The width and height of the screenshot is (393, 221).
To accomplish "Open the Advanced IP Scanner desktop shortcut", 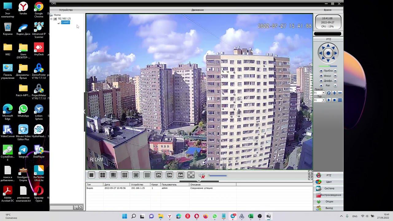I will point(39,30).
